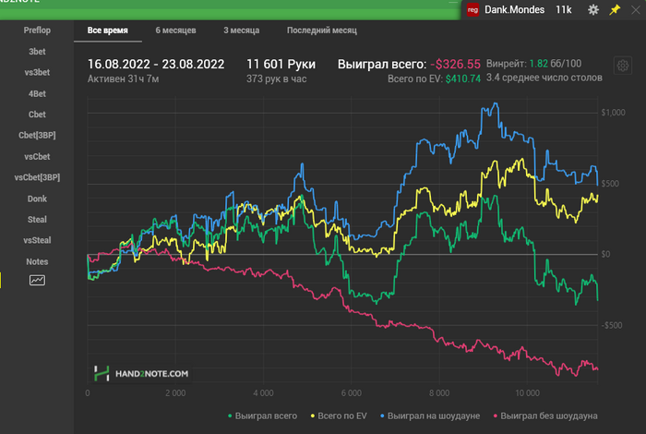Screen dimensions: 646x434
Task: Open the graph settings gear button
Action: click(623, 66)
